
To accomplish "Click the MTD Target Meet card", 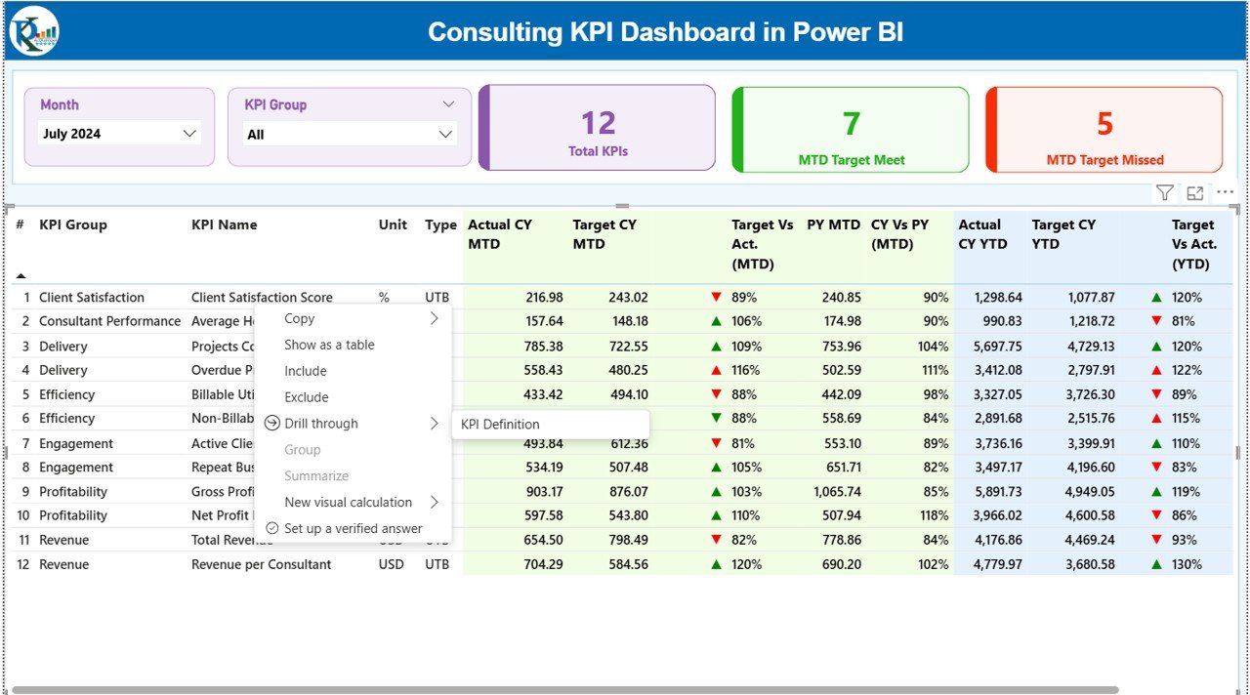I will pos(850,130).
